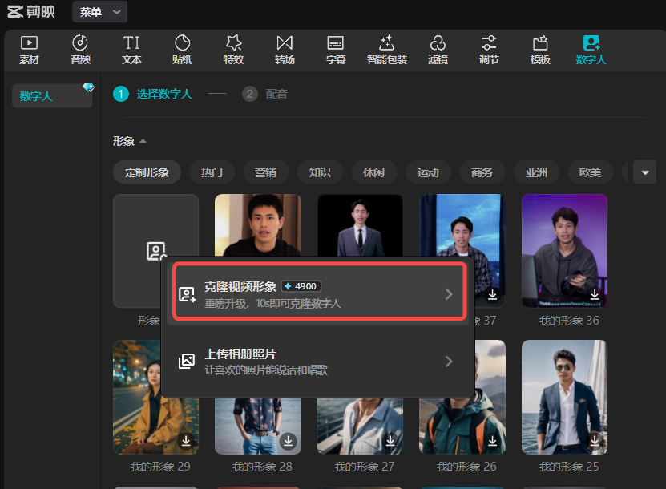The image size is (666, 489).
Task: Open the 特效 effects panel
Action: click(x=233, y=51)
